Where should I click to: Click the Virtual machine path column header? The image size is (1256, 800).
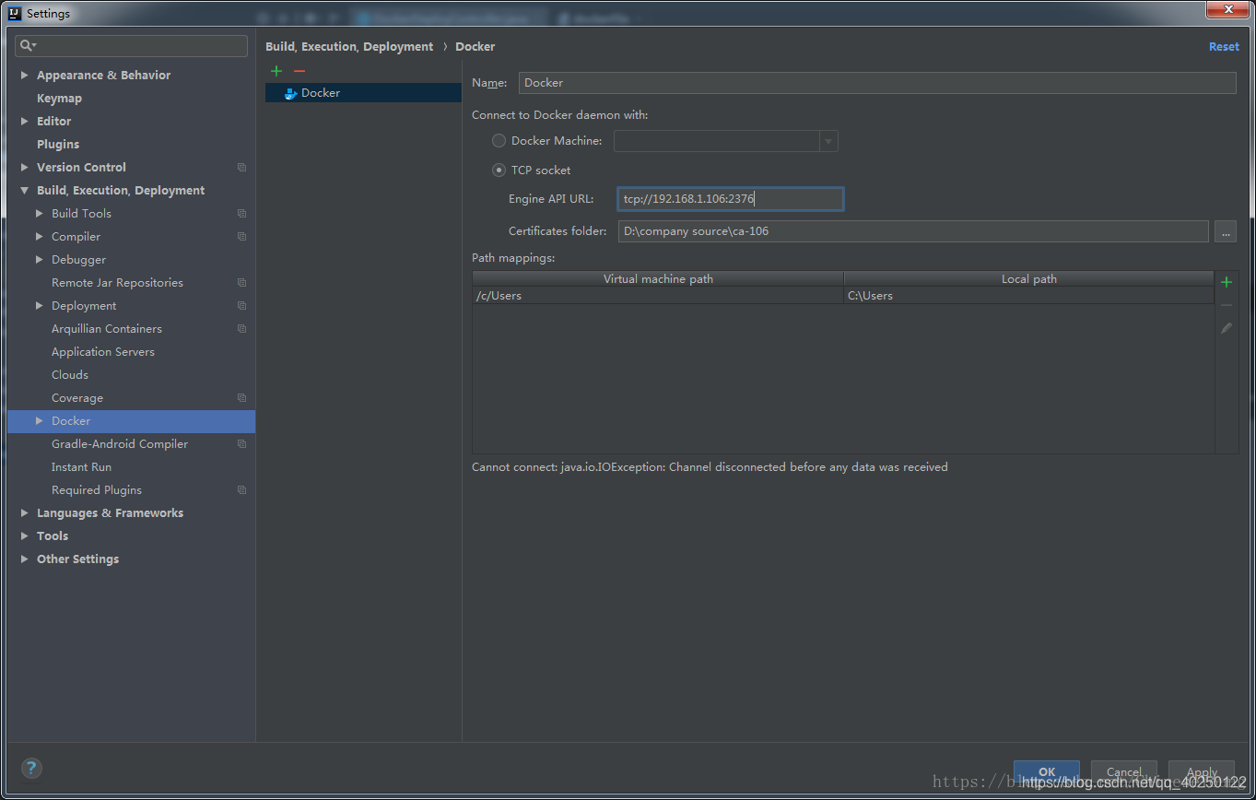coord(658,278)
